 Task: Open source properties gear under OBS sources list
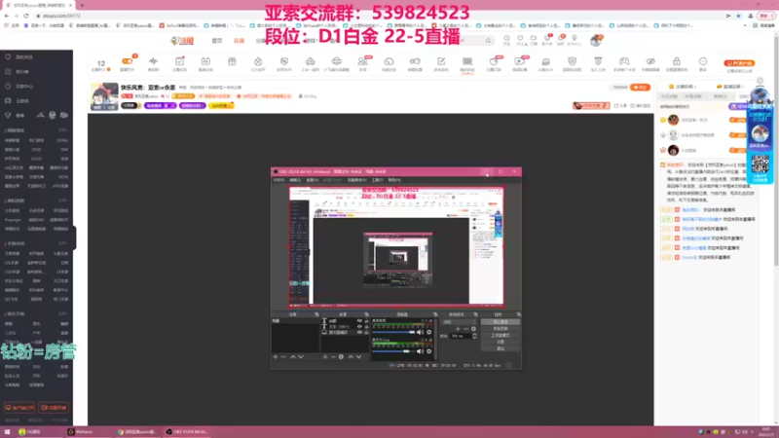pos(342,356)
